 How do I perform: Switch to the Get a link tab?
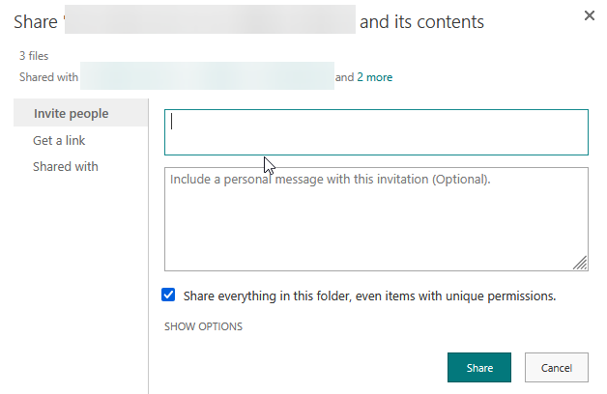pyautogui.click(x=59, y=140)
